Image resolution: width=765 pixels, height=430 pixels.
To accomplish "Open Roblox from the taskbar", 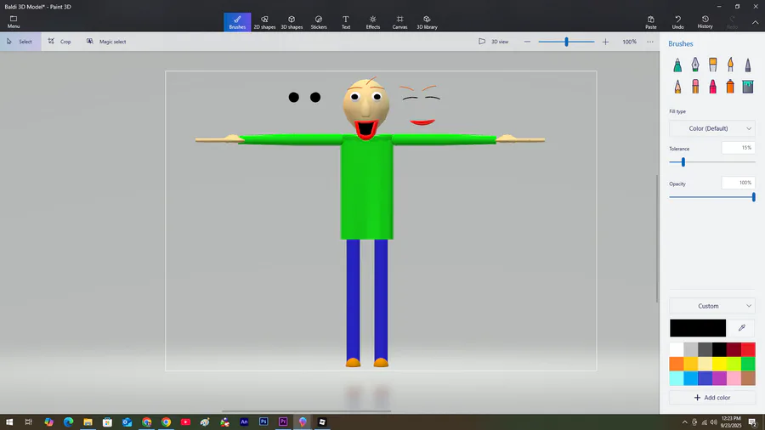I will (322, 422).
